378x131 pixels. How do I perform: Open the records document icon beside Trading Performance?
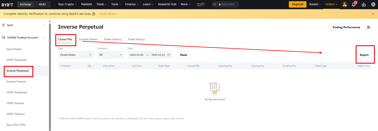pyautogui.click(x=369, y=27)
